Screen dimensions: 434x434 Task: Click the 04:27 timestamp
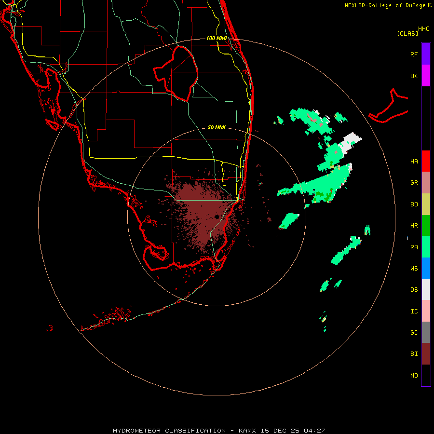314,431
